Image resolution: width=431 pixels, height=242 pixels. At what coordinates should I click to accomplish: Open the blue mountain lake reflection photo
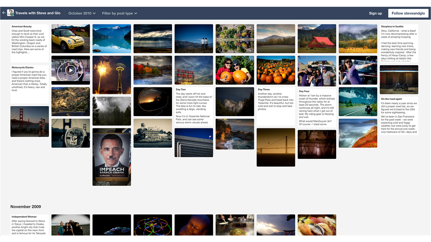112,39
